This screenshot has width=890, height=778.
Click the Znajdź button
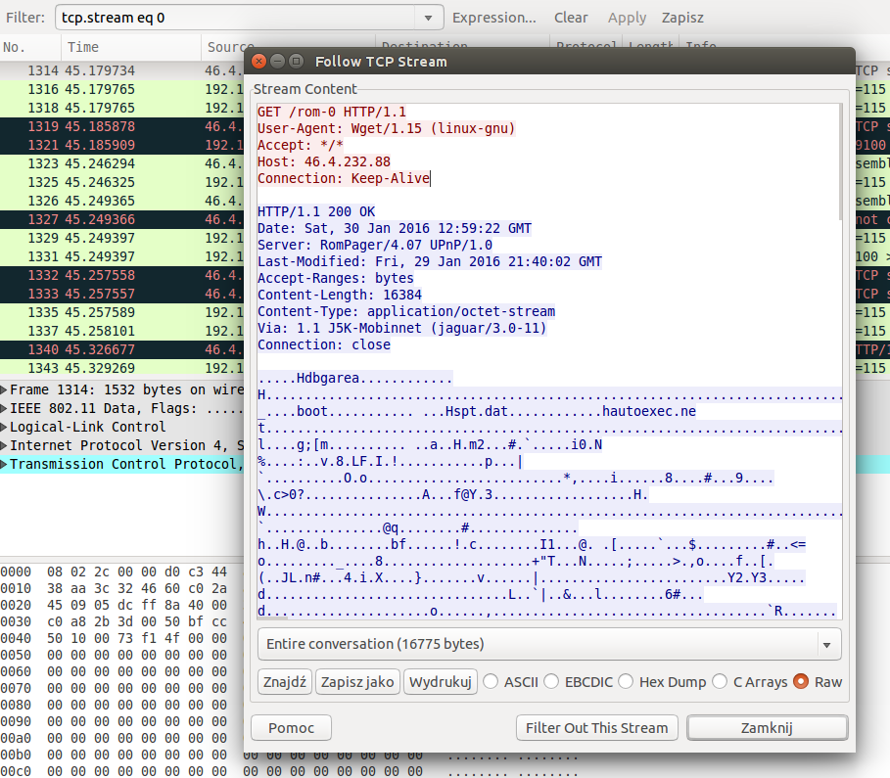[x=285, y=681]
